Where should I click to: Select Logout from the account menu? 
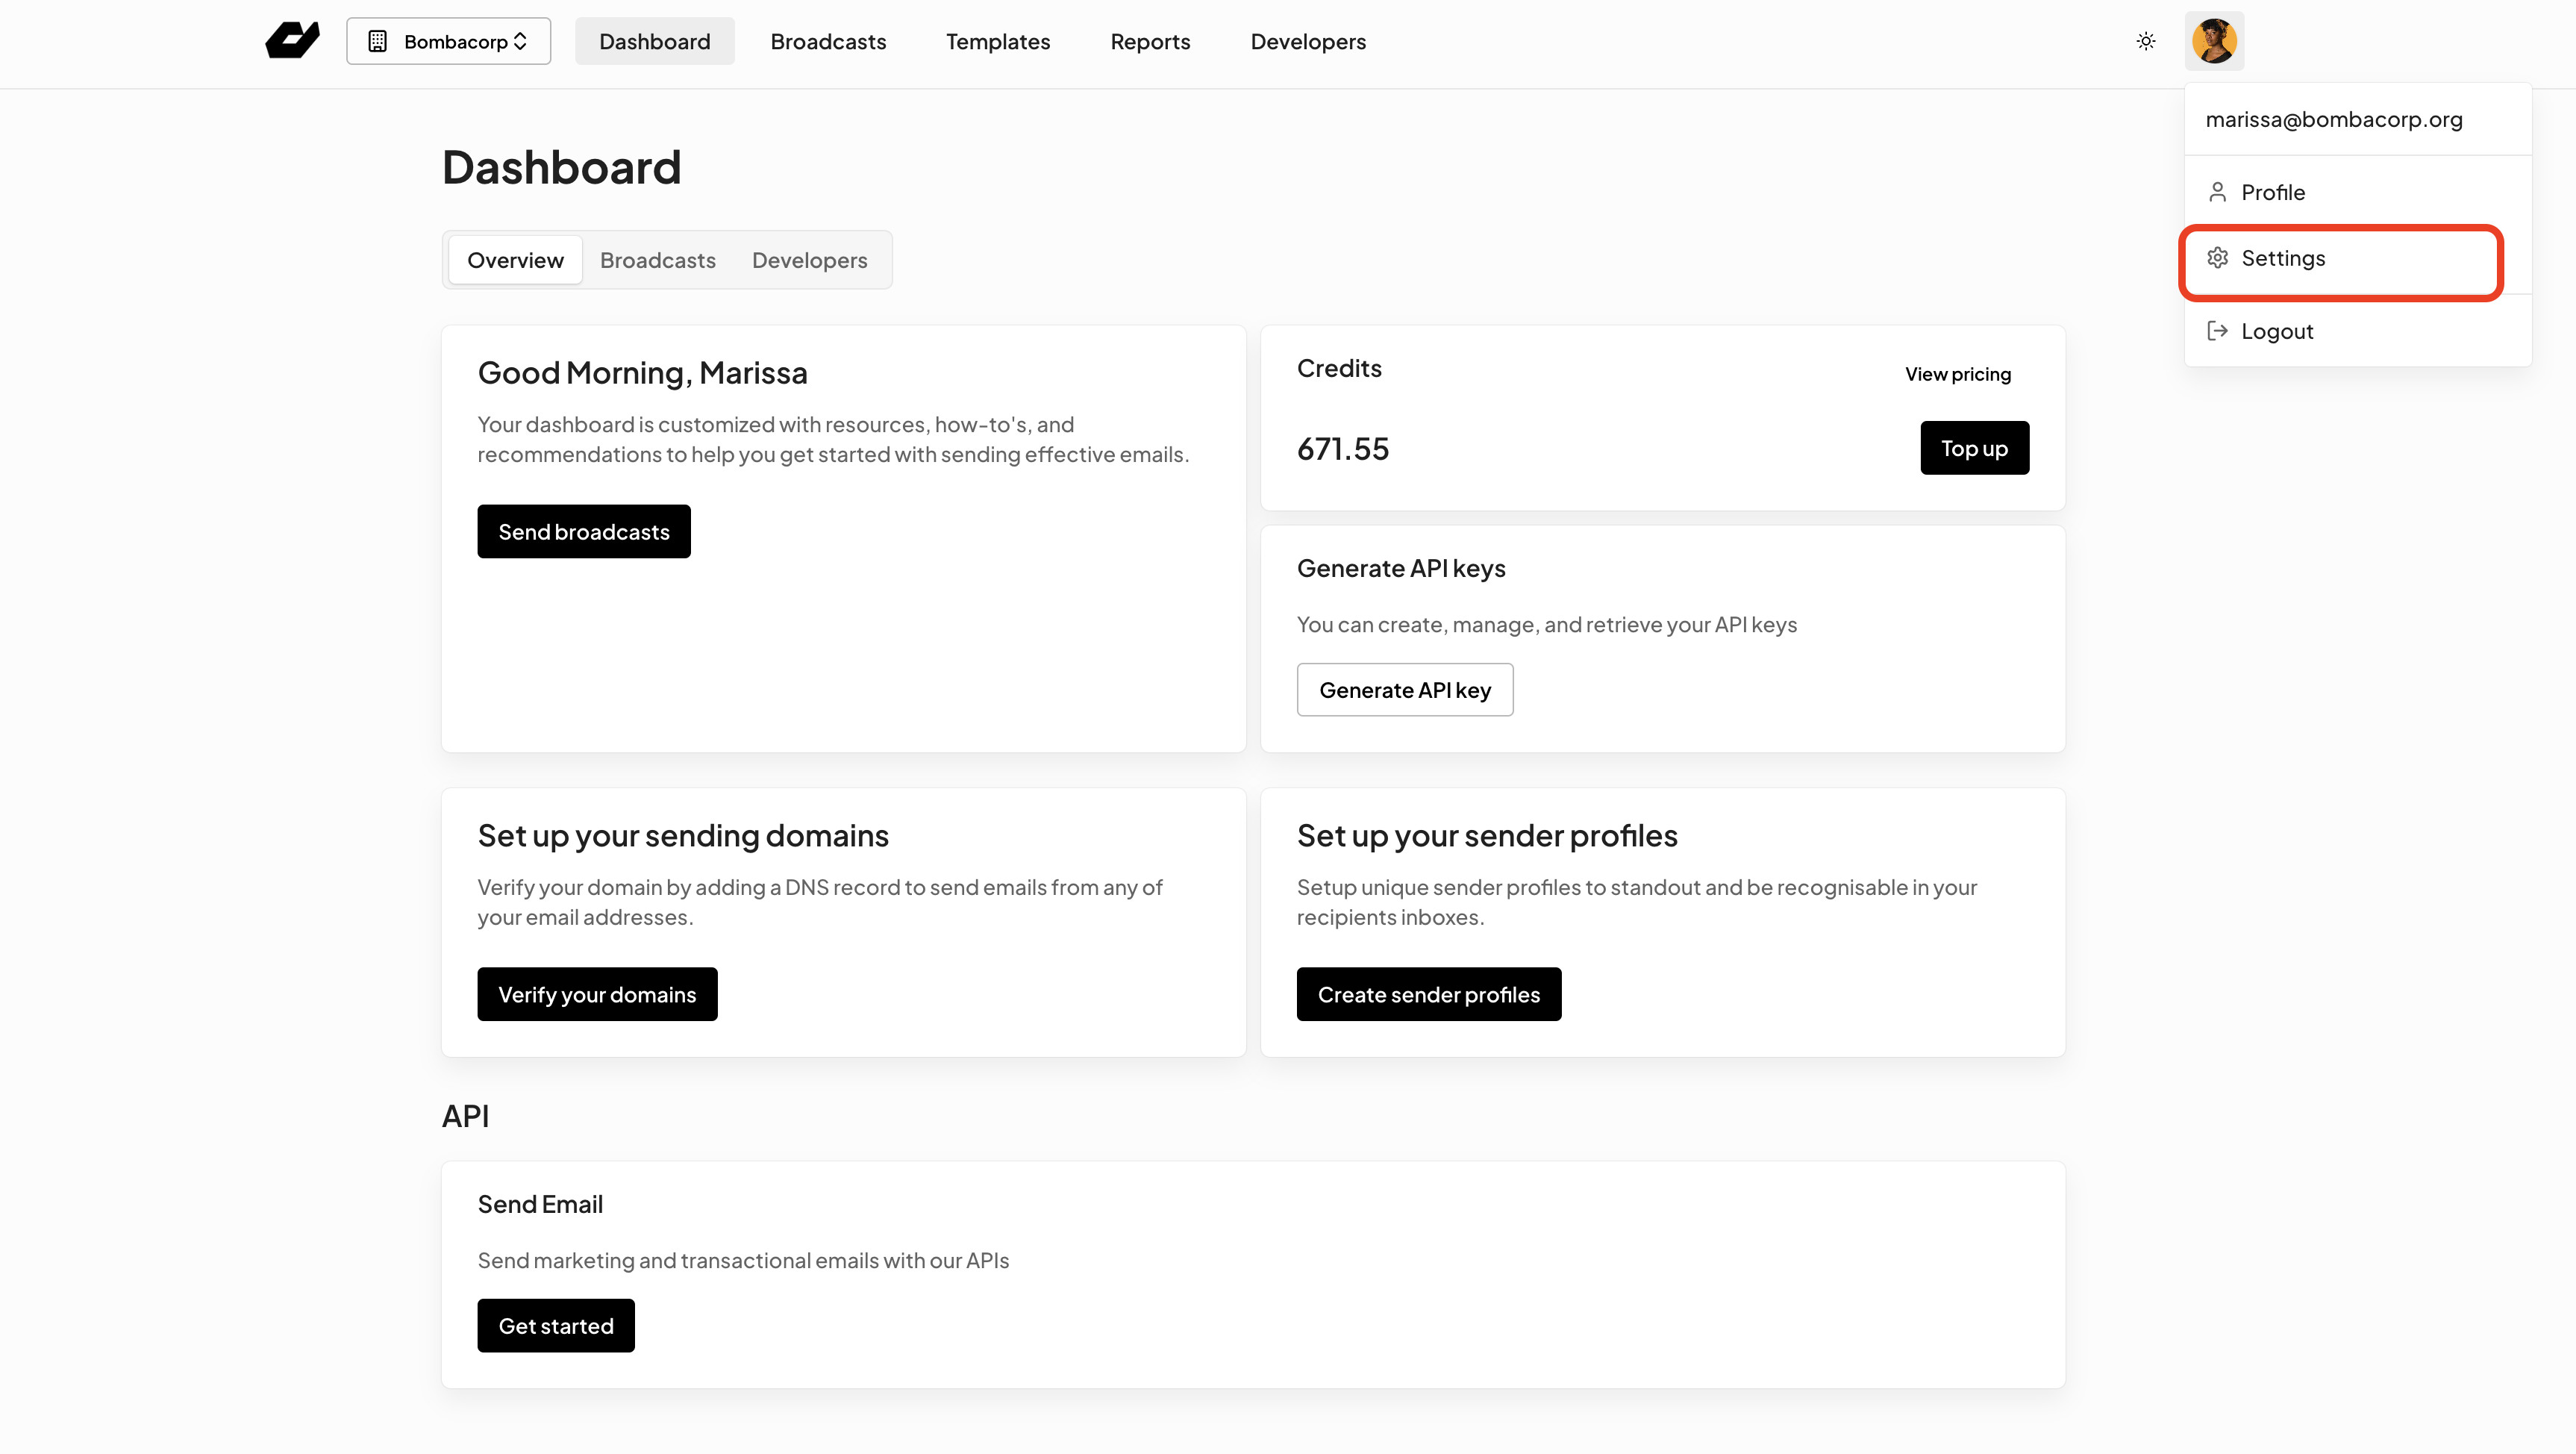(2357, 331)
